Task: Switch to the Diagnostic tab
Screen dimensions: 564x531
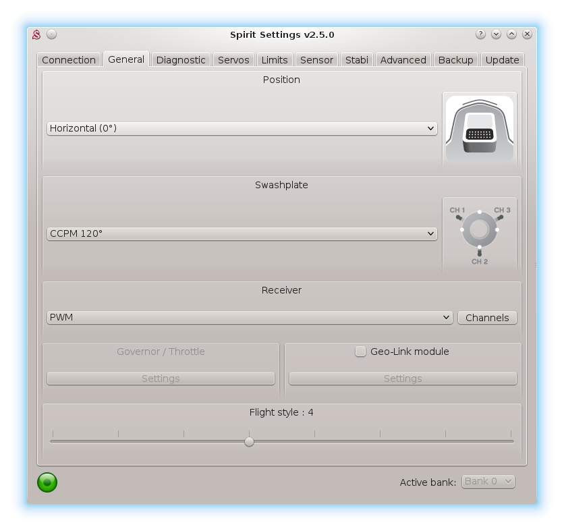Action: coord(181,60)
